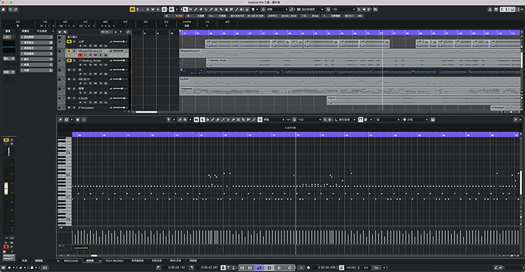The height and width of the screenshot is (272, 525).
Task: Toggle Solo on the 4 Synth track
Action: pyautogui.click(x=74, y=98)
